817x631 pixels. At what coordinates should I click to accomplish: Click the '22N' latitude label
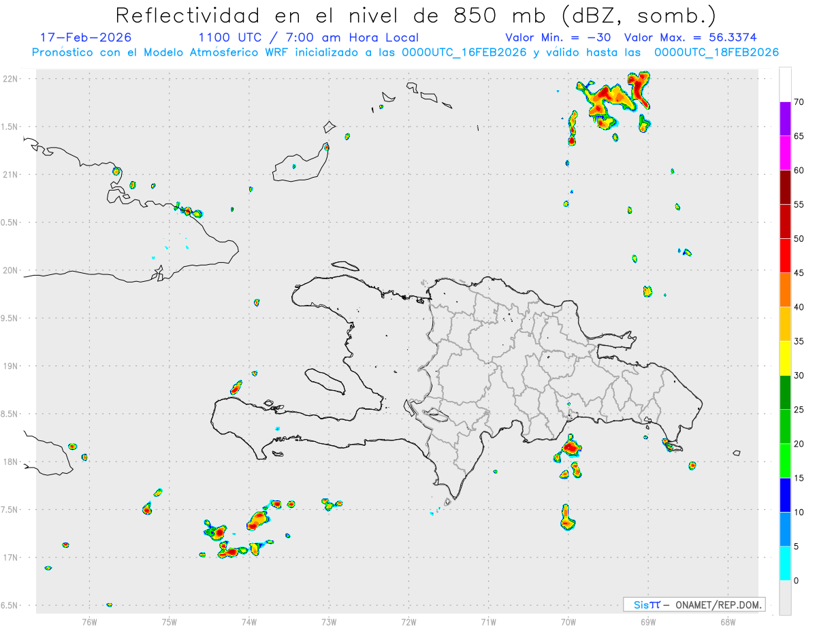pyautogui.click(x=11, y=79)
